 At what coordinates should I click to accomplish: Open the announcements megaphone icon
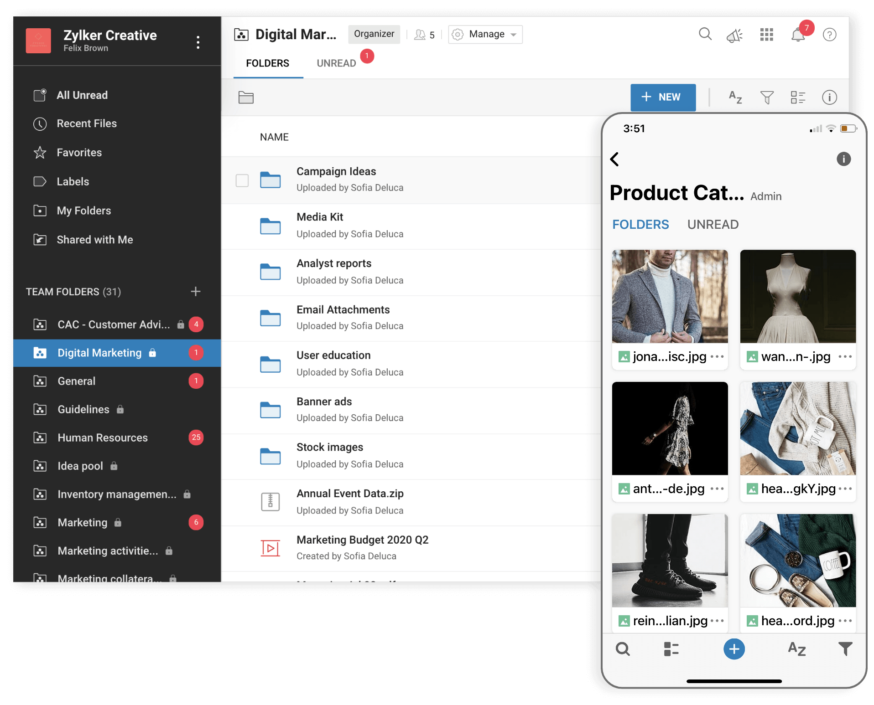point(734,35)
